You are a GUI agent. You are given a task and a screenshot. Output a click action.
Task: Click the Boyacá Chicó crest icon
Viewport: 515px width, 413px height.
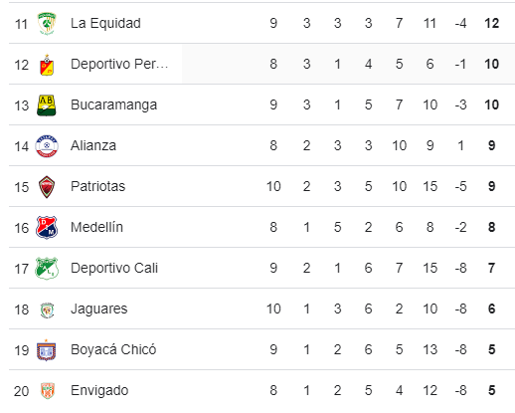tap(47, 350)
